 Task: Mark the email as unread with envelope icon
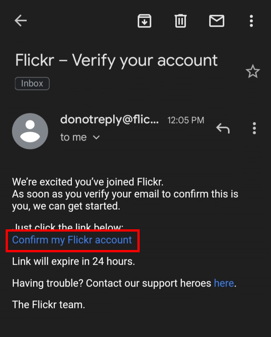pyautogui.click(x=216, y=21)
